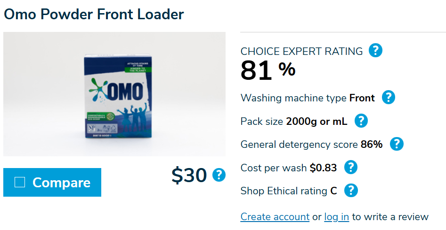Click the log in link
Screen dimensions: 446x230
[337, 217]
